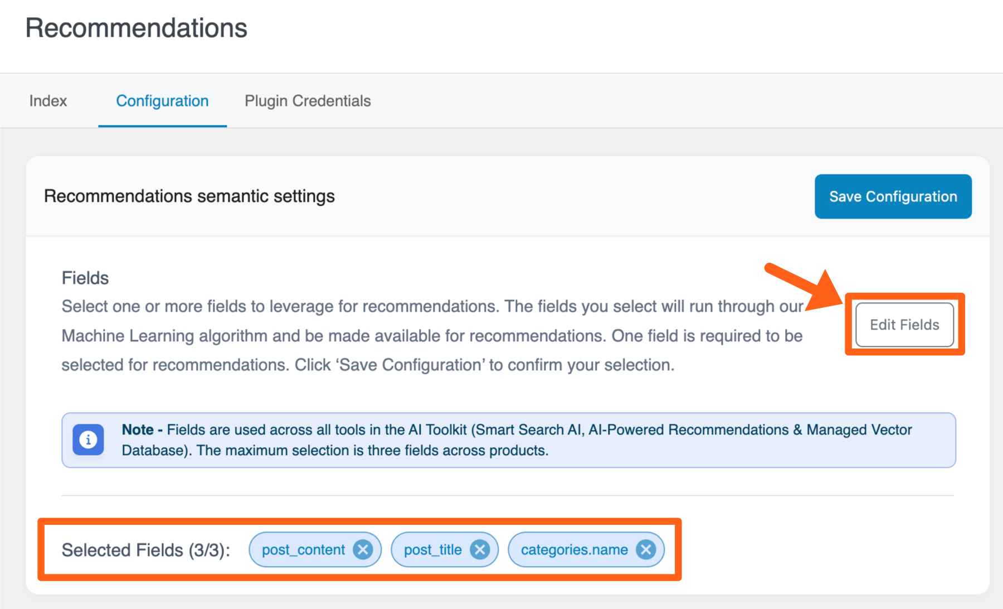Image resolution: width=1003 pixels, height=609 pixels.
Task: Click the Selected Fields (3/3) label
Action: 145,550
